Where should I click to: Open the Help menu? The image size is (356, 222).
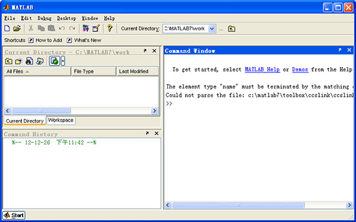click(109, 18)
